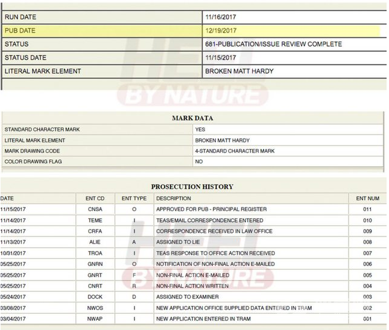Select the COLOR DRAWING FLAG label
The width and height of the screenshot is (389, 330).
[33, 162]
